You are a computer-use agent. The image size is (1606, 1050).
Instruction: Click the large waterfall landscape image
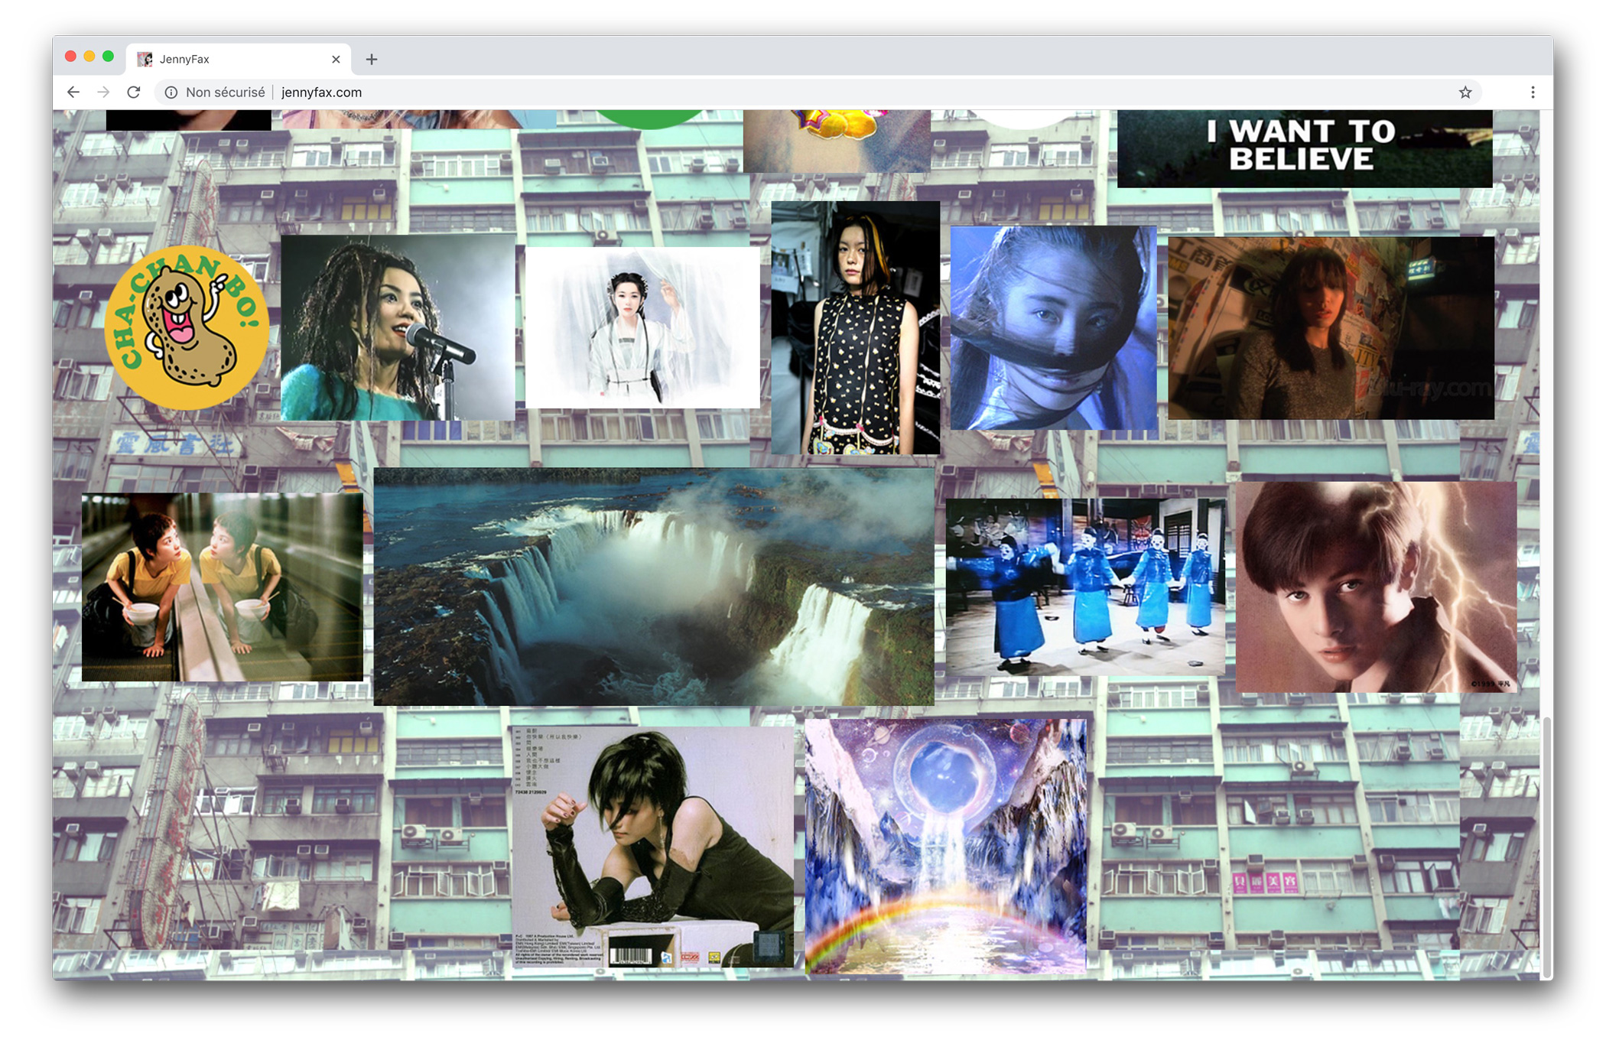[x=653, y=586]
